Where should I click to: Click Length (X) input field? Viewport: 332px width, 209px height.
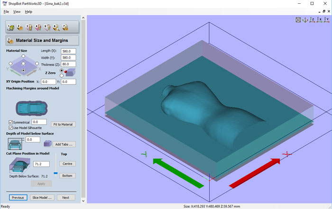(x=68, y=51)
